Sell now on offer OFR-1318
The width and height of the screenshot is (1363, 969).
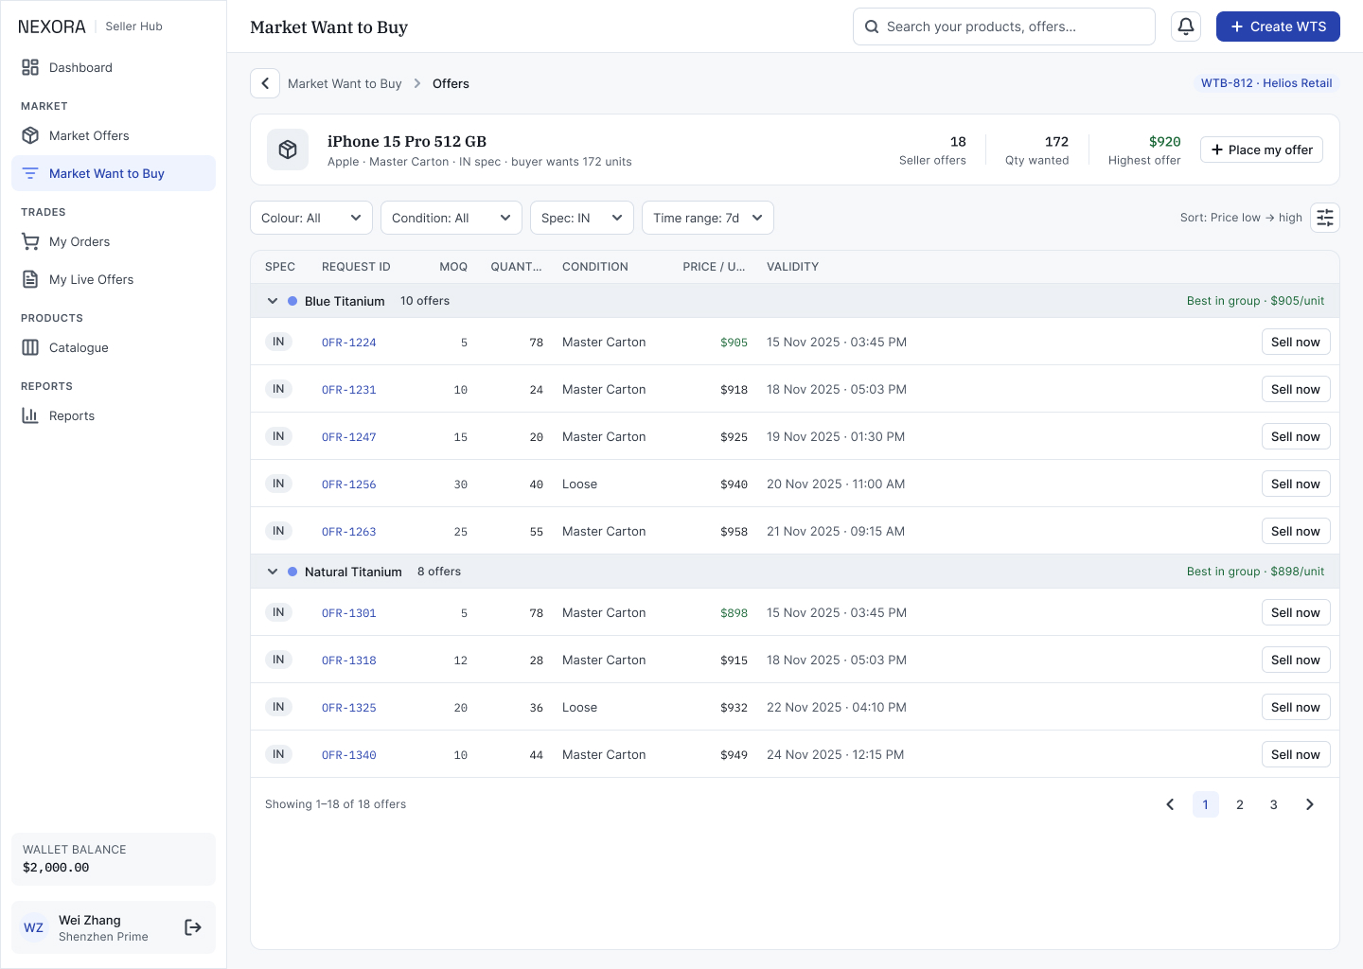pyautogui.click(x=1296, y=660)
